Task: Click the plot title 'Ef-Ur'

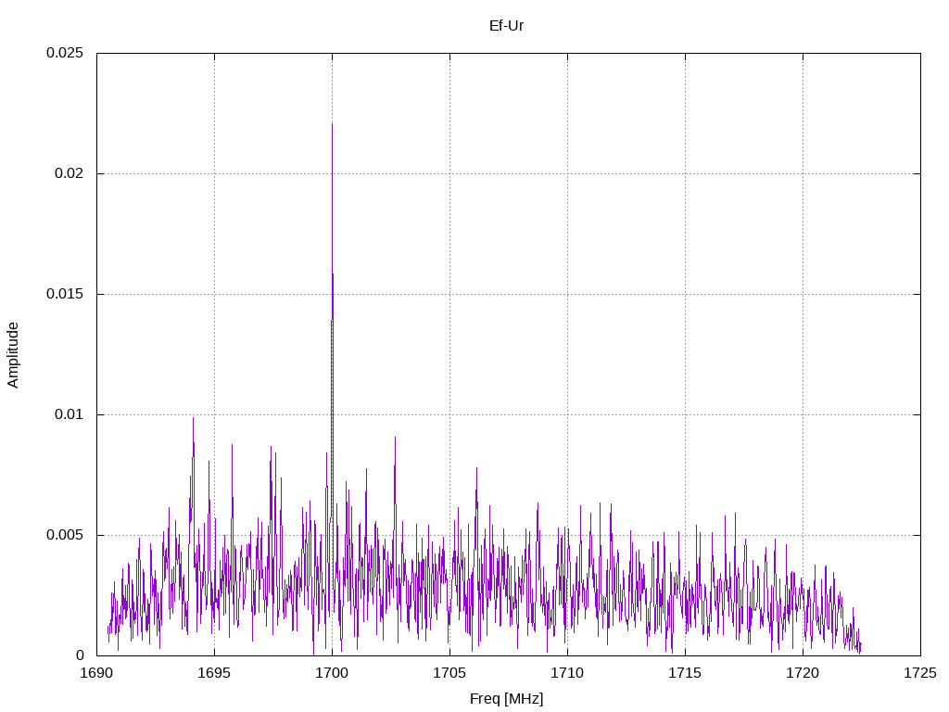Action: coord(506,25)
